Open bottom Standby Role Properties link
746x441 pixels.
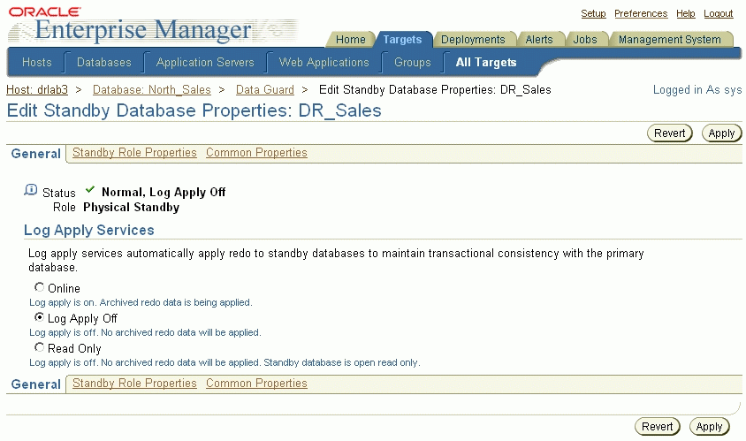134,383
